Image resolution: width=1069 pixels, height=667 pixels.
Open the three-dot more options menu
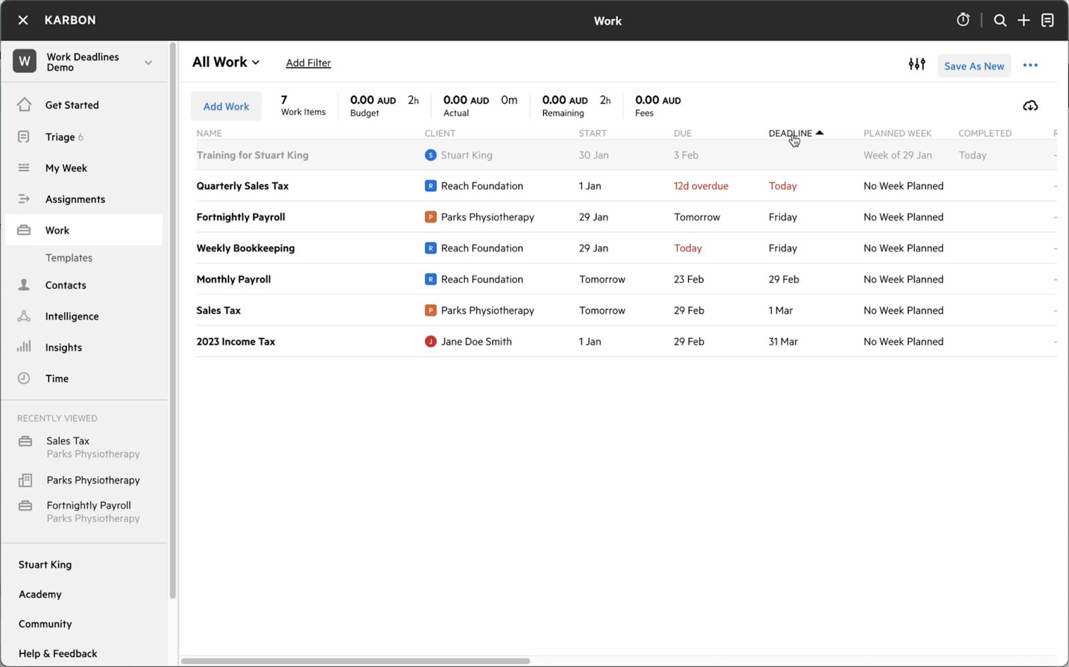point(1030,65)
